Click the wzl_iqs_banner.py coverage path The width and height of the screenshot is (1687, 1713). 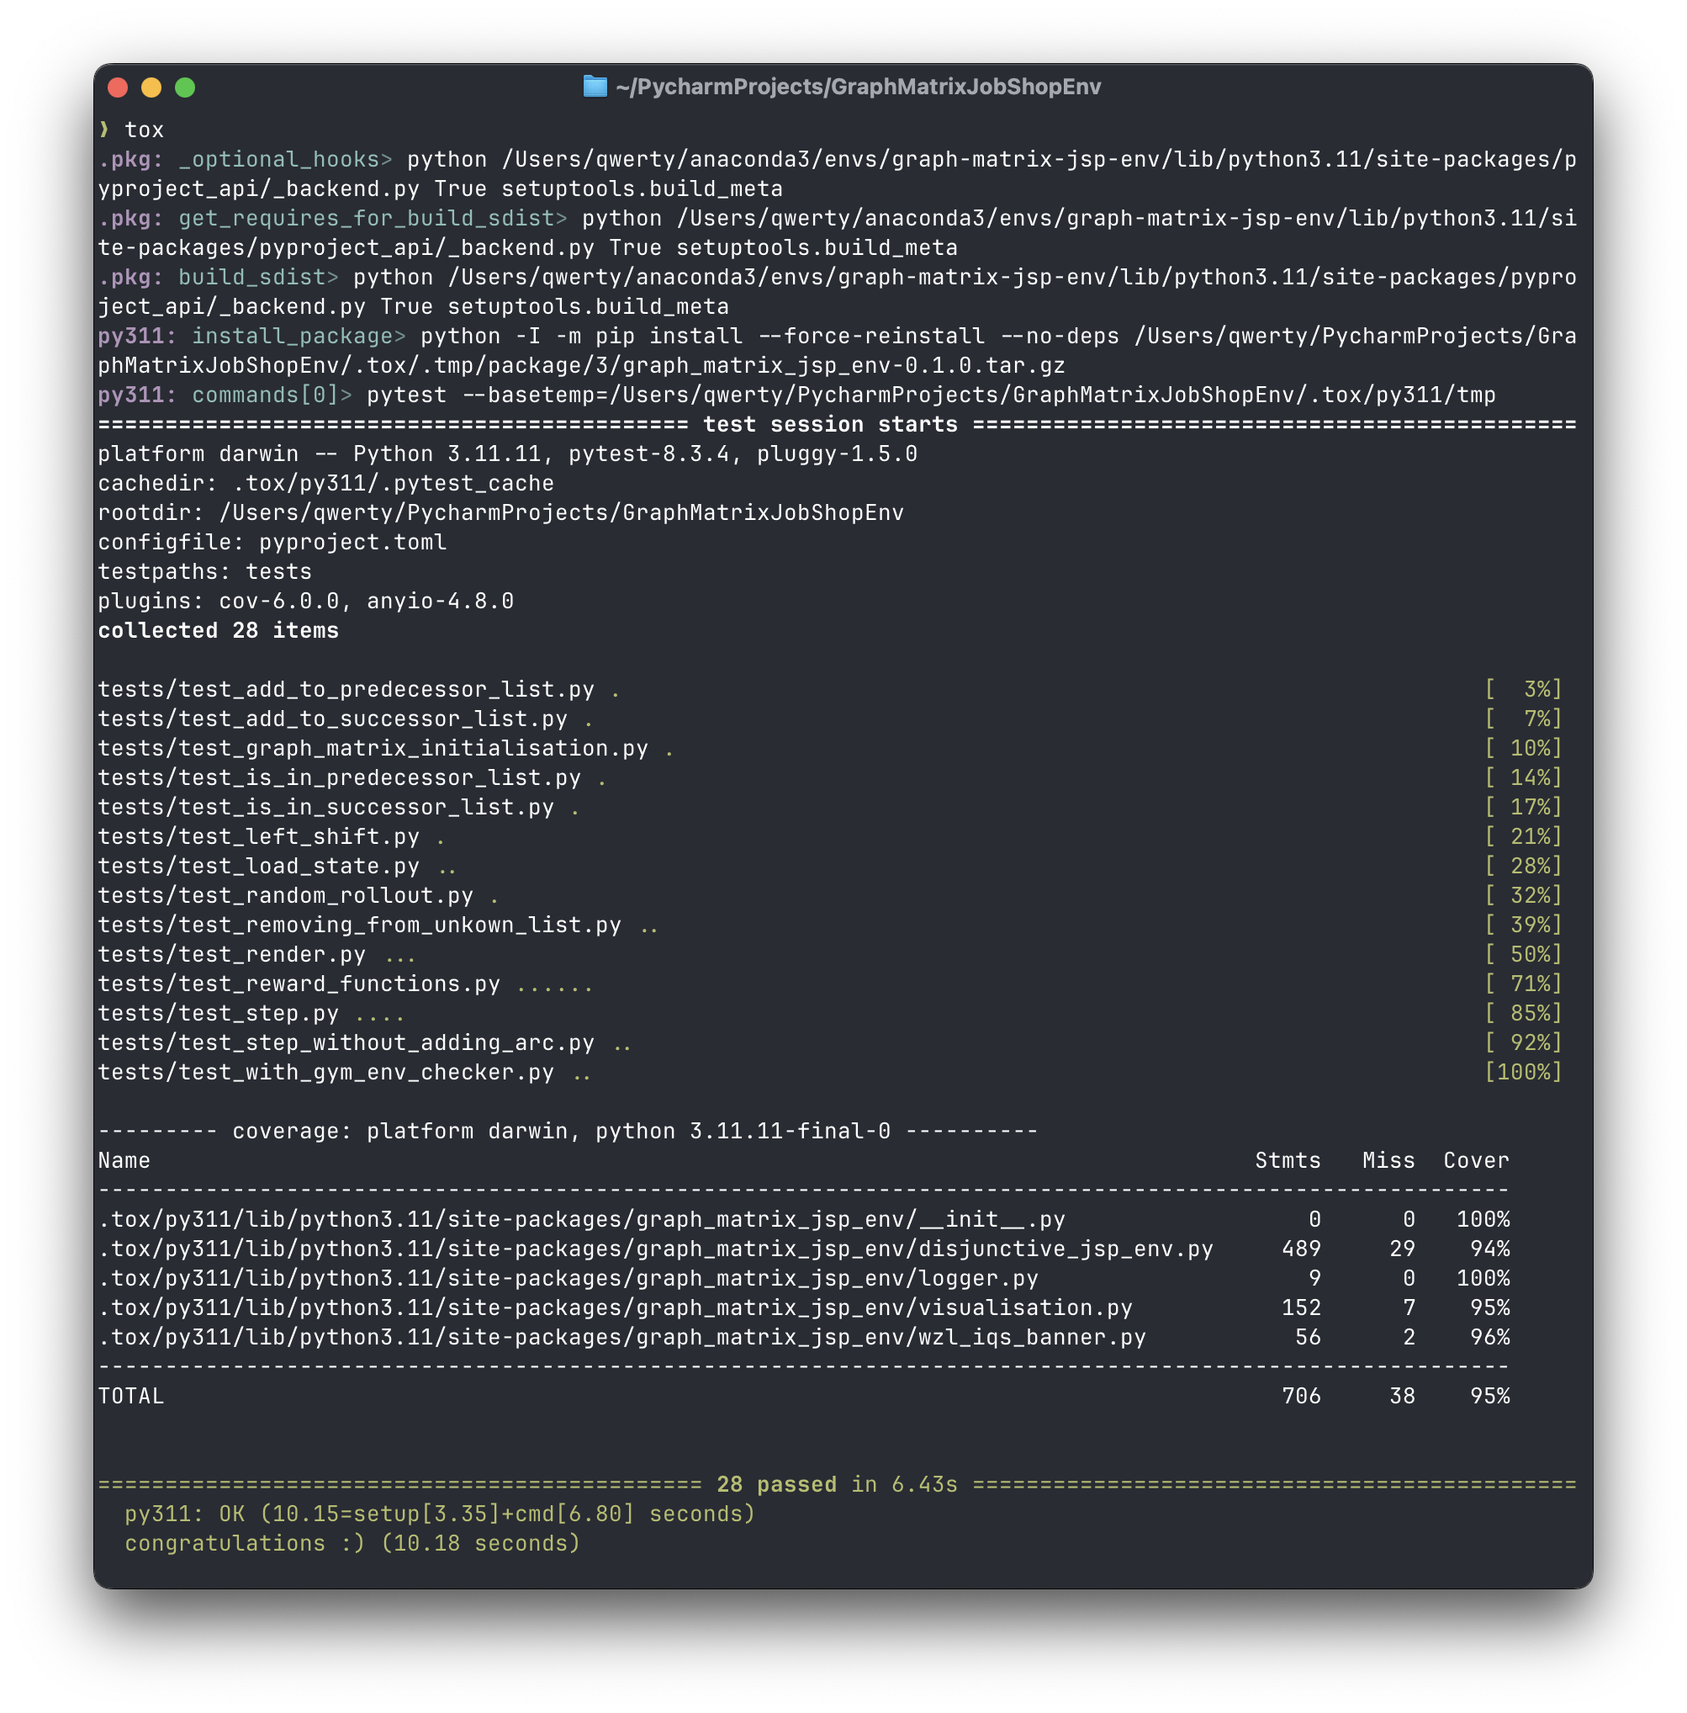[622, 1337]
